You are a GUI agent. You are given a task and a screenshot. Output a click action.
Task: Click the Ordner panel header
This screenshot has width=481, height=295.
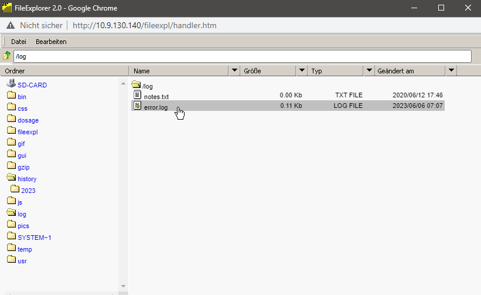[64, 70]
